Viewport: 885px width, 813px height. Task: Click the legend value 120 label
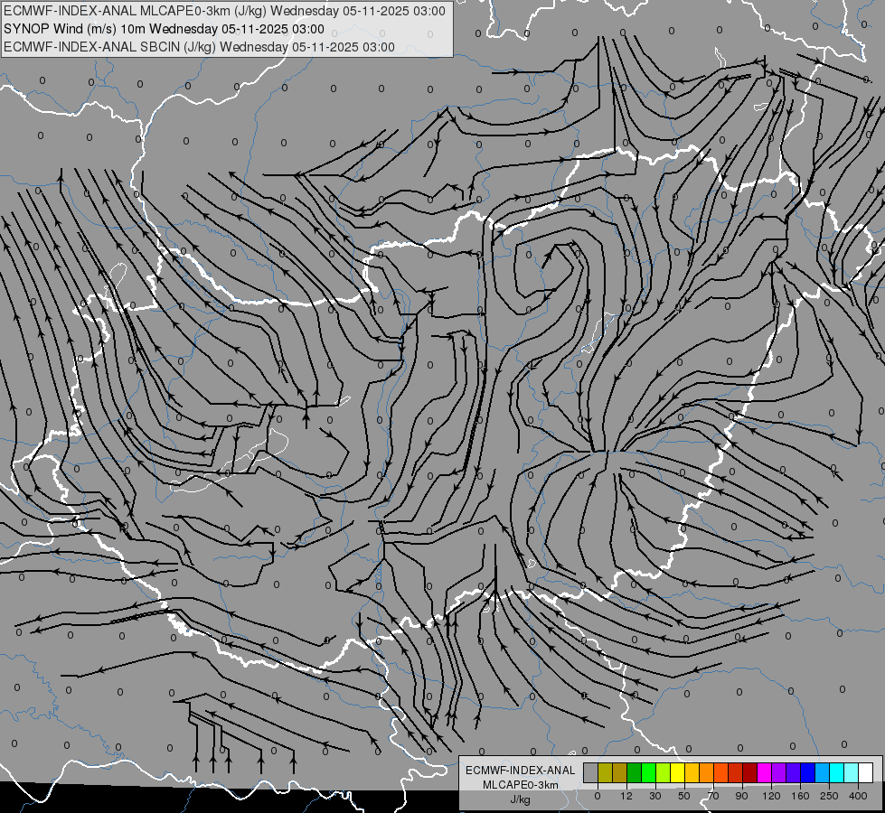772,796
